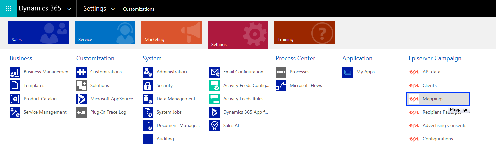
Task: Go to Data Management
Action: tap(176, 99)
